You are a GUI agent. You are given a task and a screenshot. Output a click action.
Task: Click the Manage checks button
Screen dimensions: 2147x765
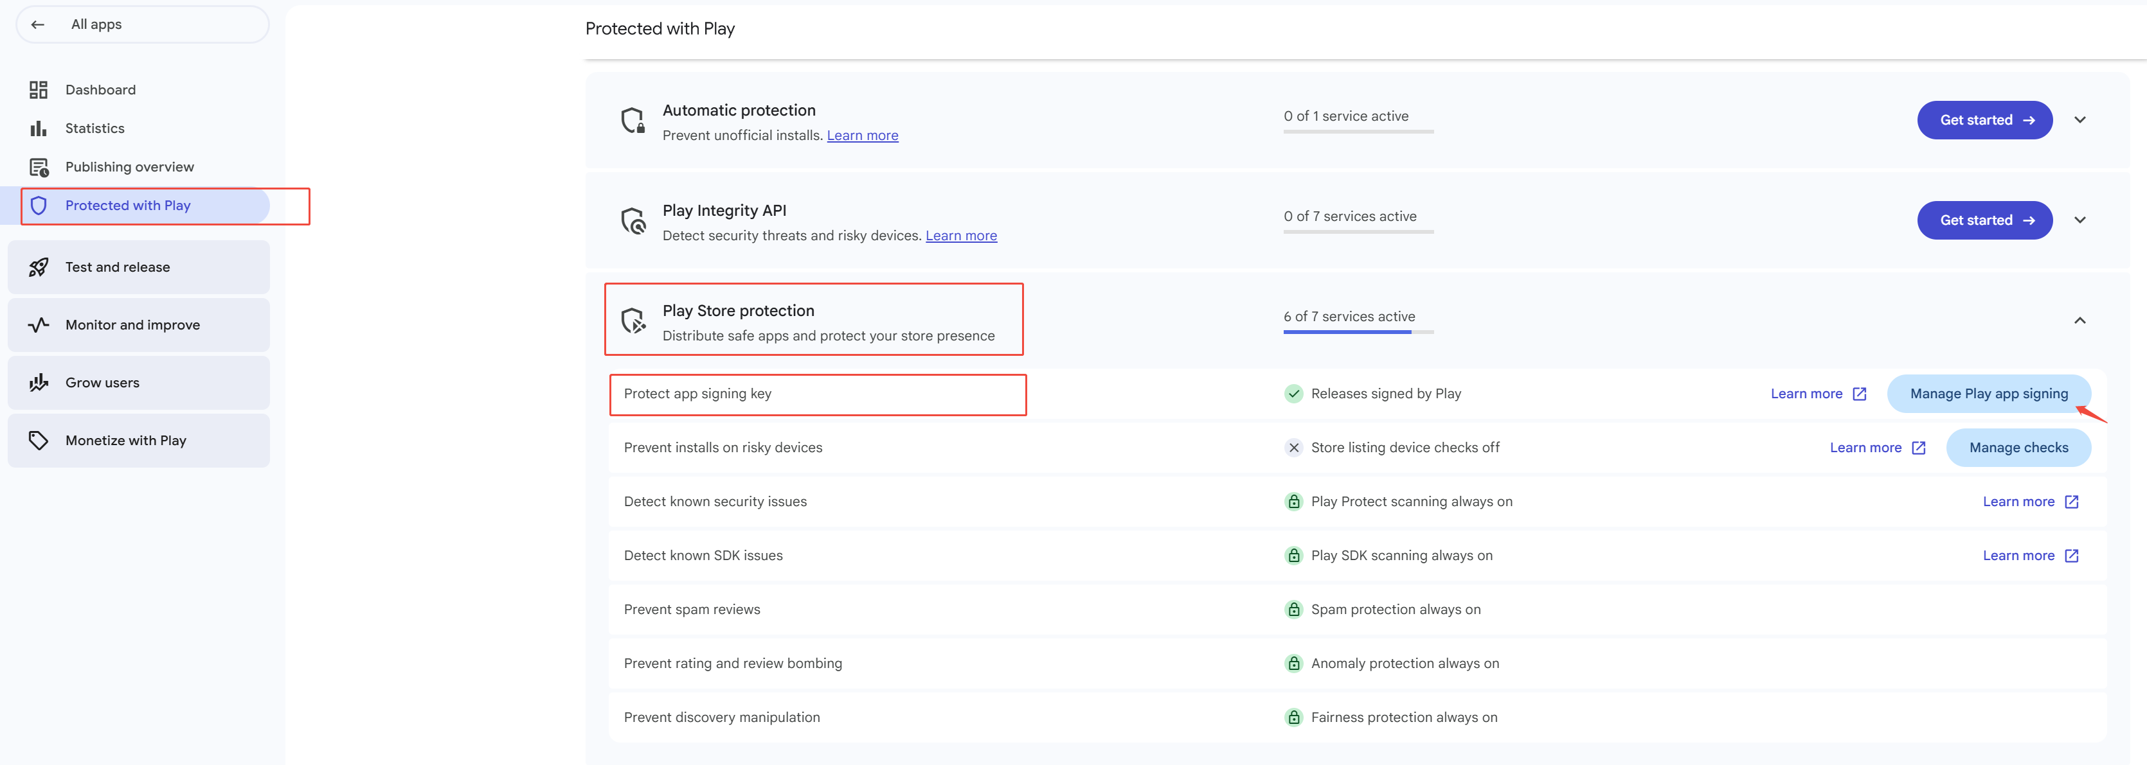click(2018, 448)
